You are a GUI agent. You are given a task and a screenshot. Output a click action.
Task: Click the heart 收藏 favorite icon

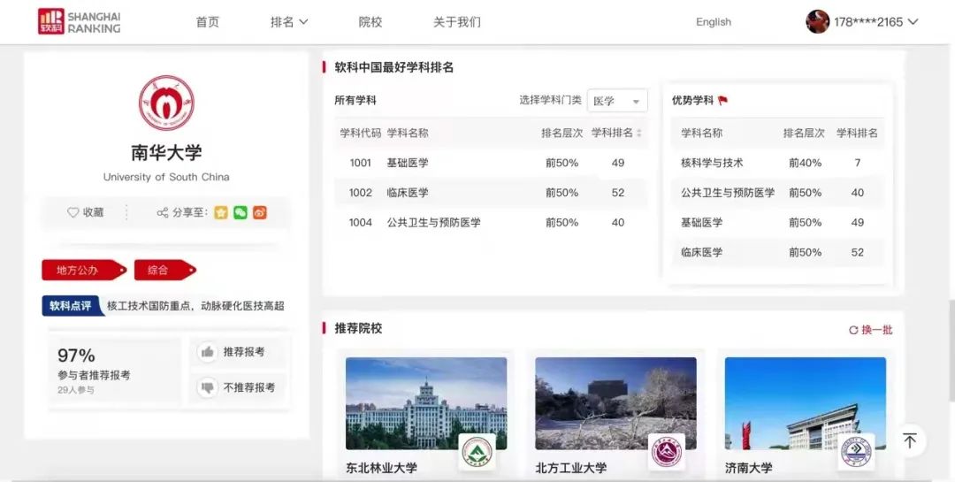[73, 212]
